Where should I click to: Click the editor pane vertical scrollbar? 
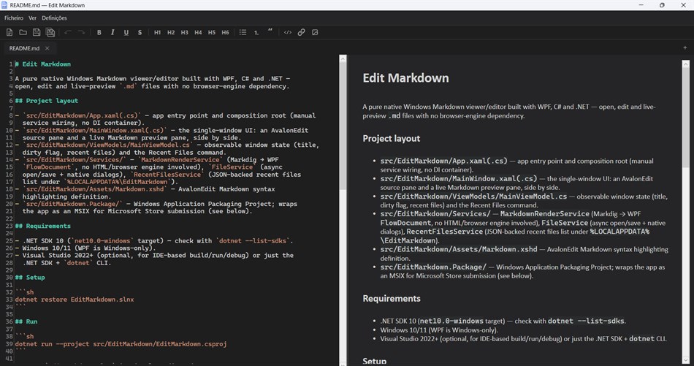coord(343,125)
